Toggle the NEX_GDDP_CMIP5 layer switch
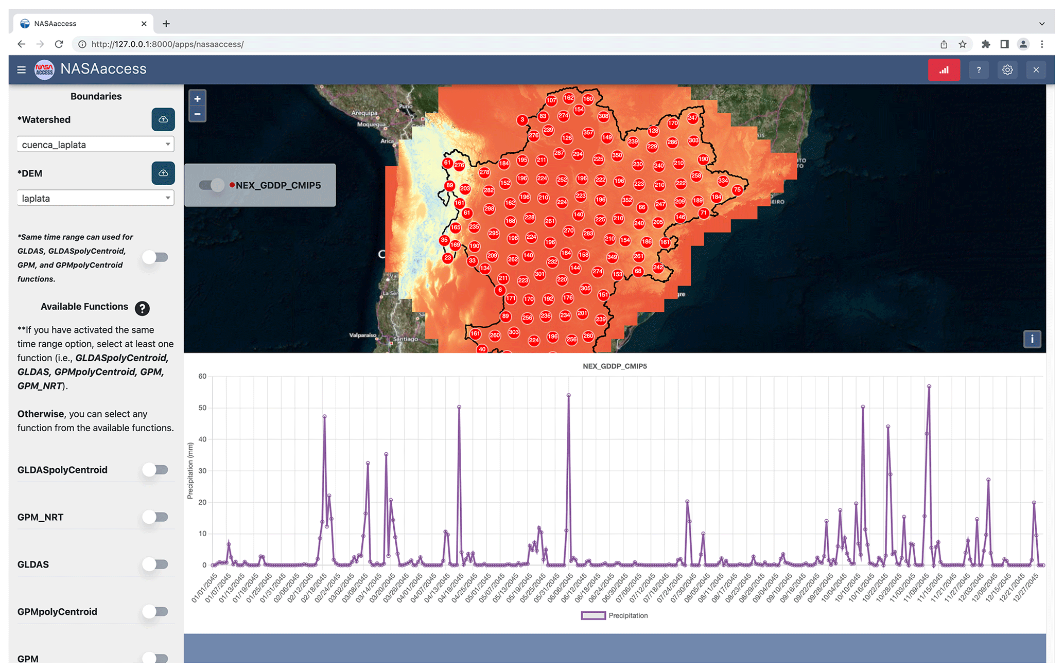This screenshot has height=672, width=1064. click(x=212, y=185)
